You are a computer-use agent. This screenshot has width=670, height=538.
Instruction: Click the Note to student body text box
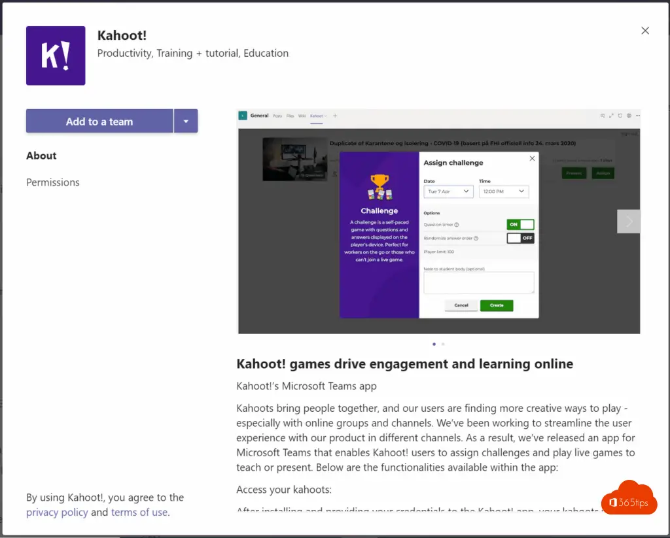coord(479,282)
